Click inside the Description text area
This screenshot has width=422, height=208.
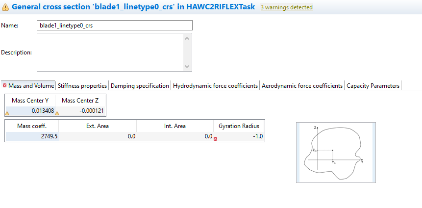pyautogui.click(x=110, y=52)
